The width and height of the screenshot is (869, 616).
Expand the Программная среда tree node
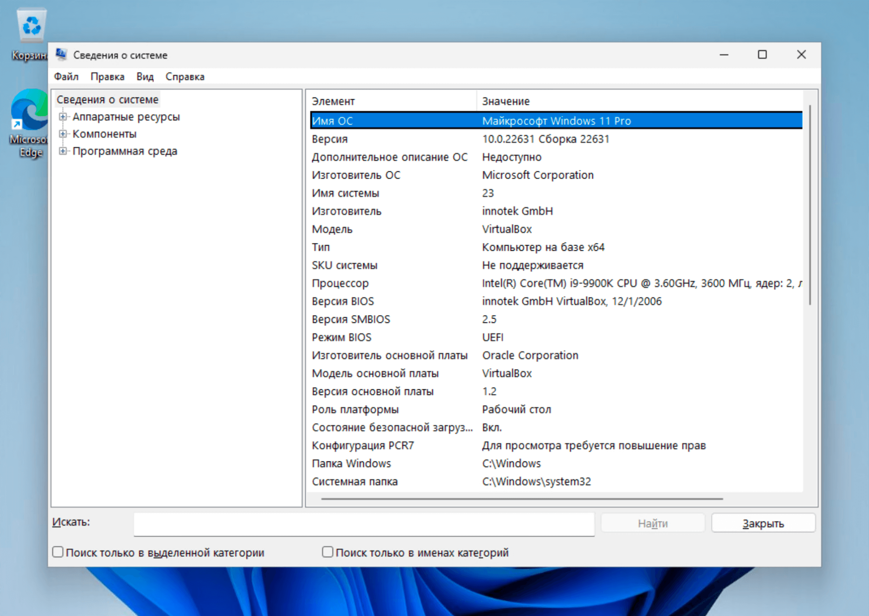click(62, 151)
